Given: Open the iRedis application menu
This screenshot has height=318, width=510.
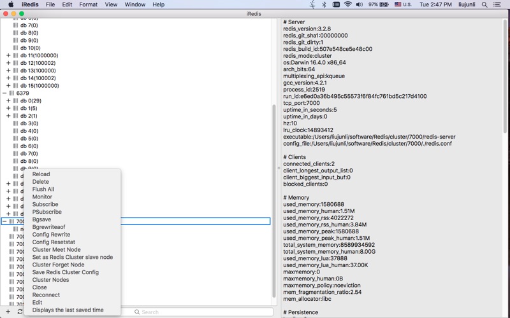Looking at the screenshot, I should click(x=30, y=4).
